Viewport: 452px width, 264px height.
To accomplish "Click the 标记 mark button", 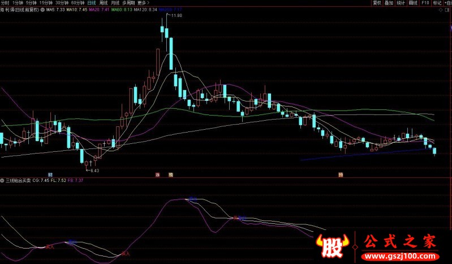I will tap(437, 3).
